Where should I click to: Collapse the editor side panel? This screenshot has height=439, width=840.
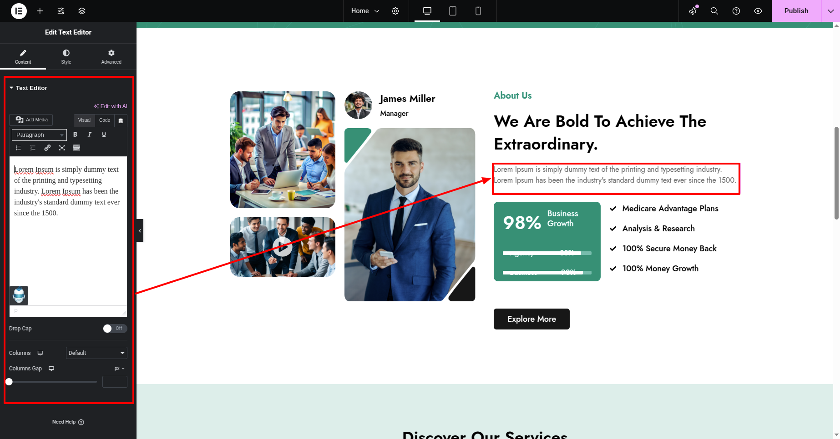(140, 230)
